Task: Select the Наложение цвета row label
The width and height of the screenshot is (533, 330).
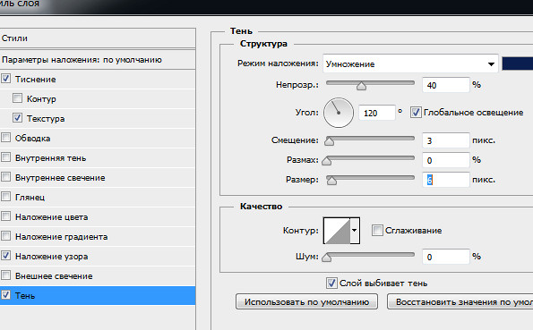Action: click(52, 217)
